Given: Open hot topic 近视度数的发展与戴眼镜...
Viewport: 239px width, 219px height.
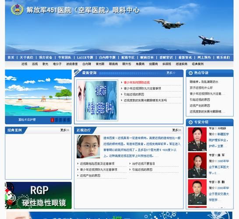Looking at the screenshot, I should tap(207, 112).
